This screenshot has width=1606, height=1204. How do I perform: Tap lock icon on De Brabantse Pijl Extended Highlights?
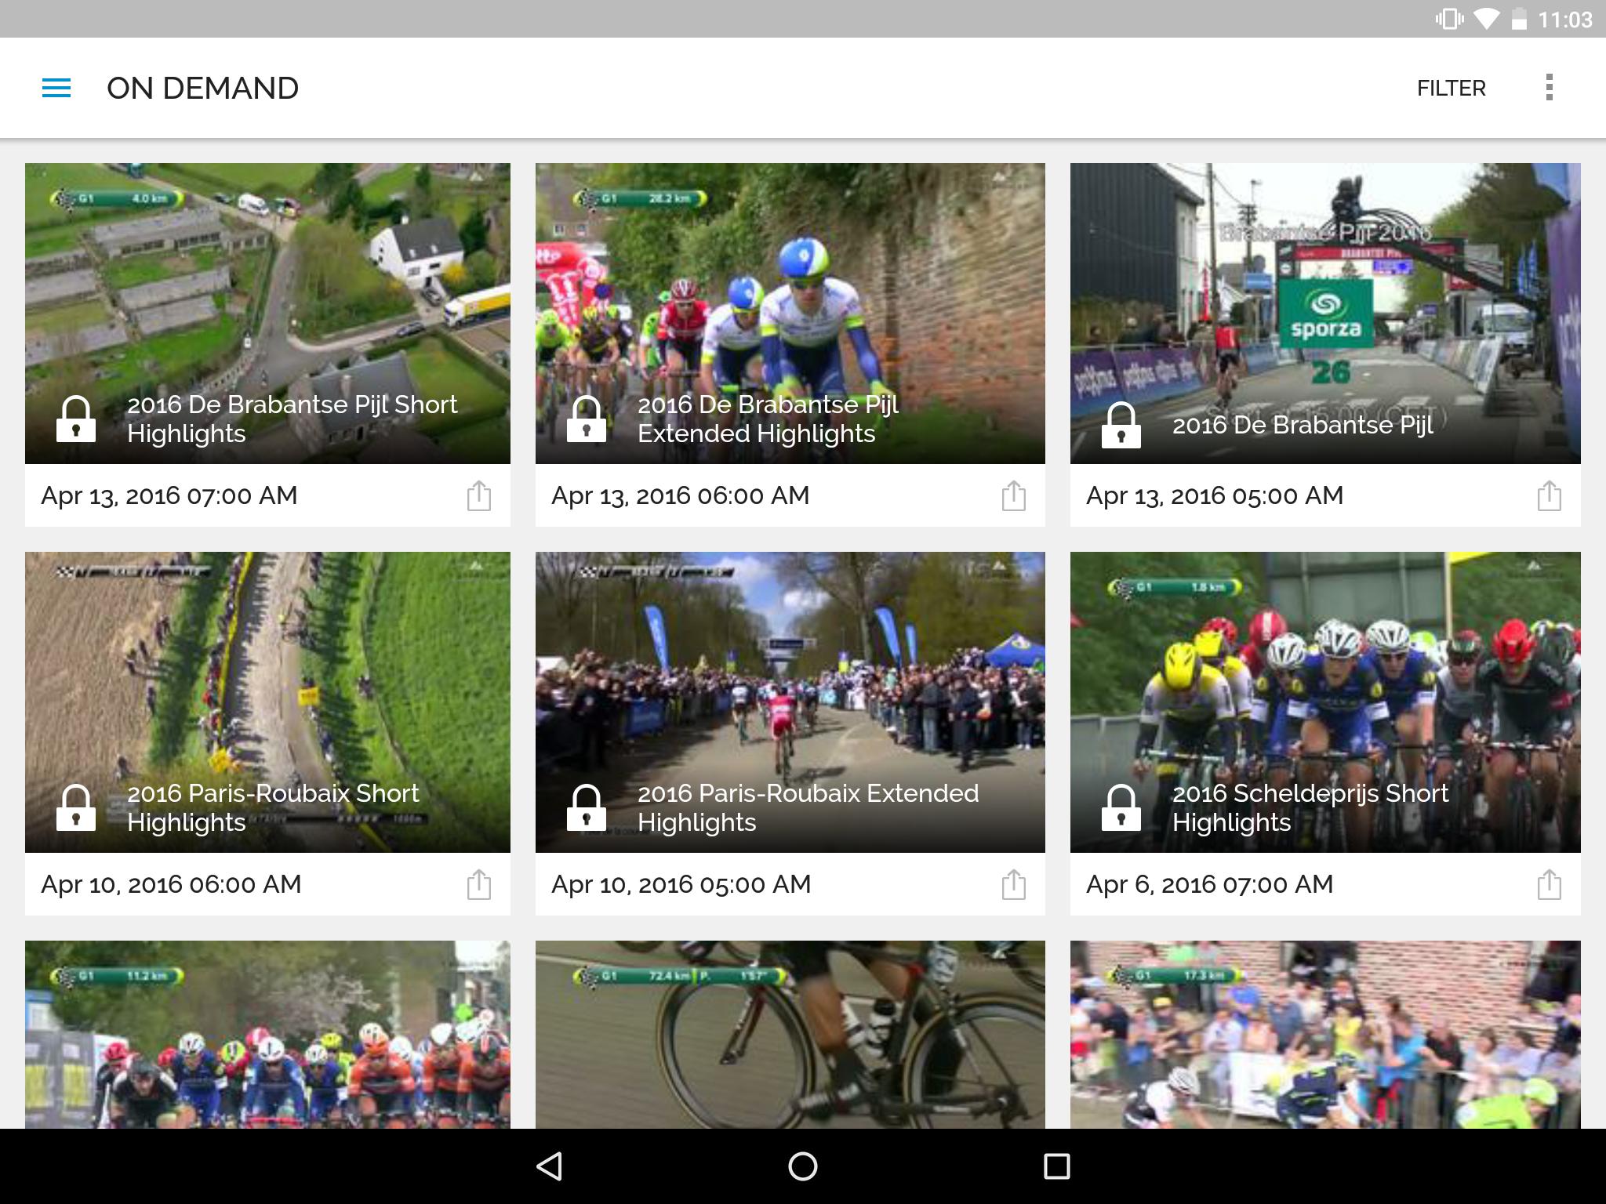tap(587, 419)
